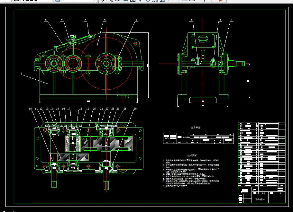Screen dimensions: 293x212
Task: Select part balloon number 11 above plan view
Action: coord(36,109)
